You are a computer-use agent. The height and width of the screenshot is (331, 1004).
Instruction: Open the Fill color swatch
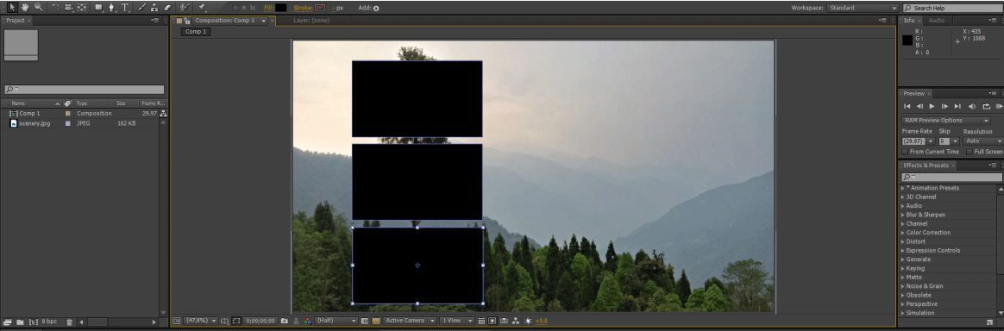280,9
